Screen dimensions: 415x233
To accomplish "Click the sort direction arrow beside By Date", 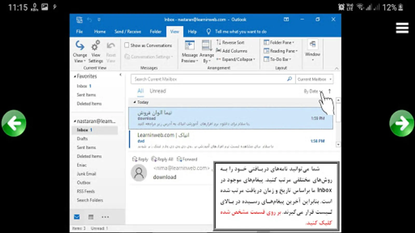I will [x=330, y=91].
